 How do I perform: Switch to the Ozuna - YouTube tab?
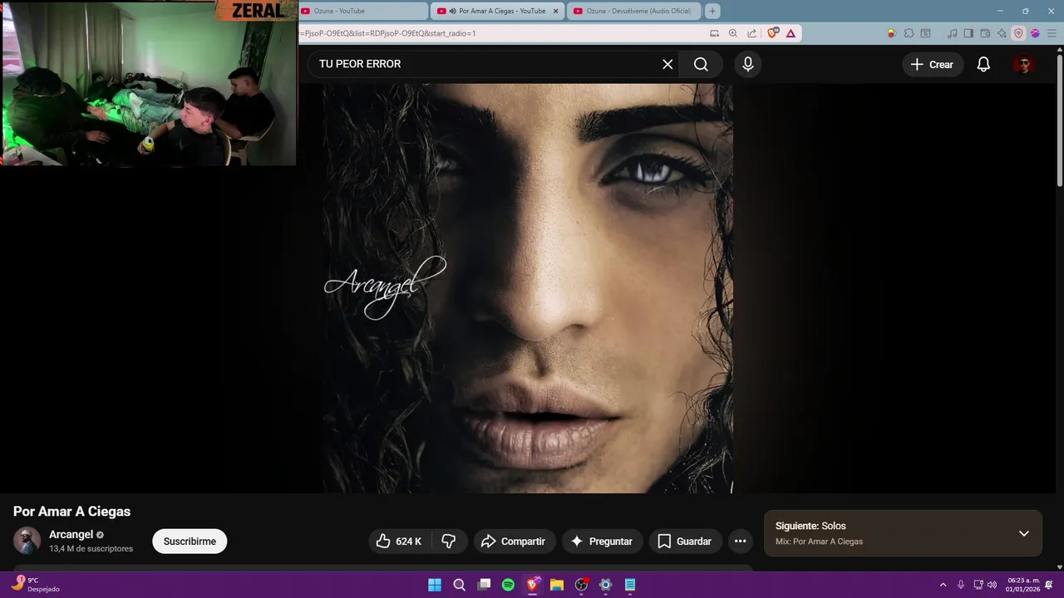[x=362, y=11]
